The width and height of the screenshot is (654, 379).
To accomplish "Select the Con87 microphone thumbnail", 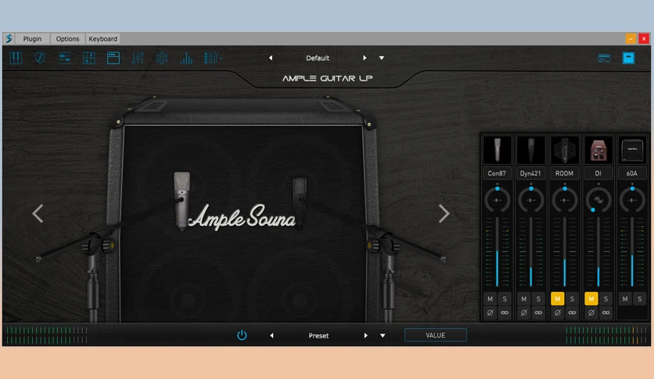I will (x=497, y=150).
